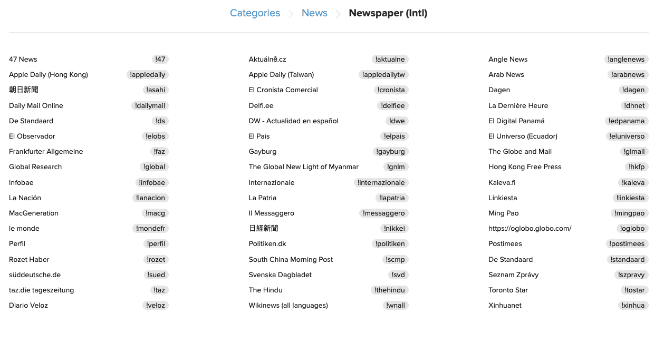Screen dimensions: 664x343
Task: Select the !mingpao bang tag
Action: coord(630,213)
